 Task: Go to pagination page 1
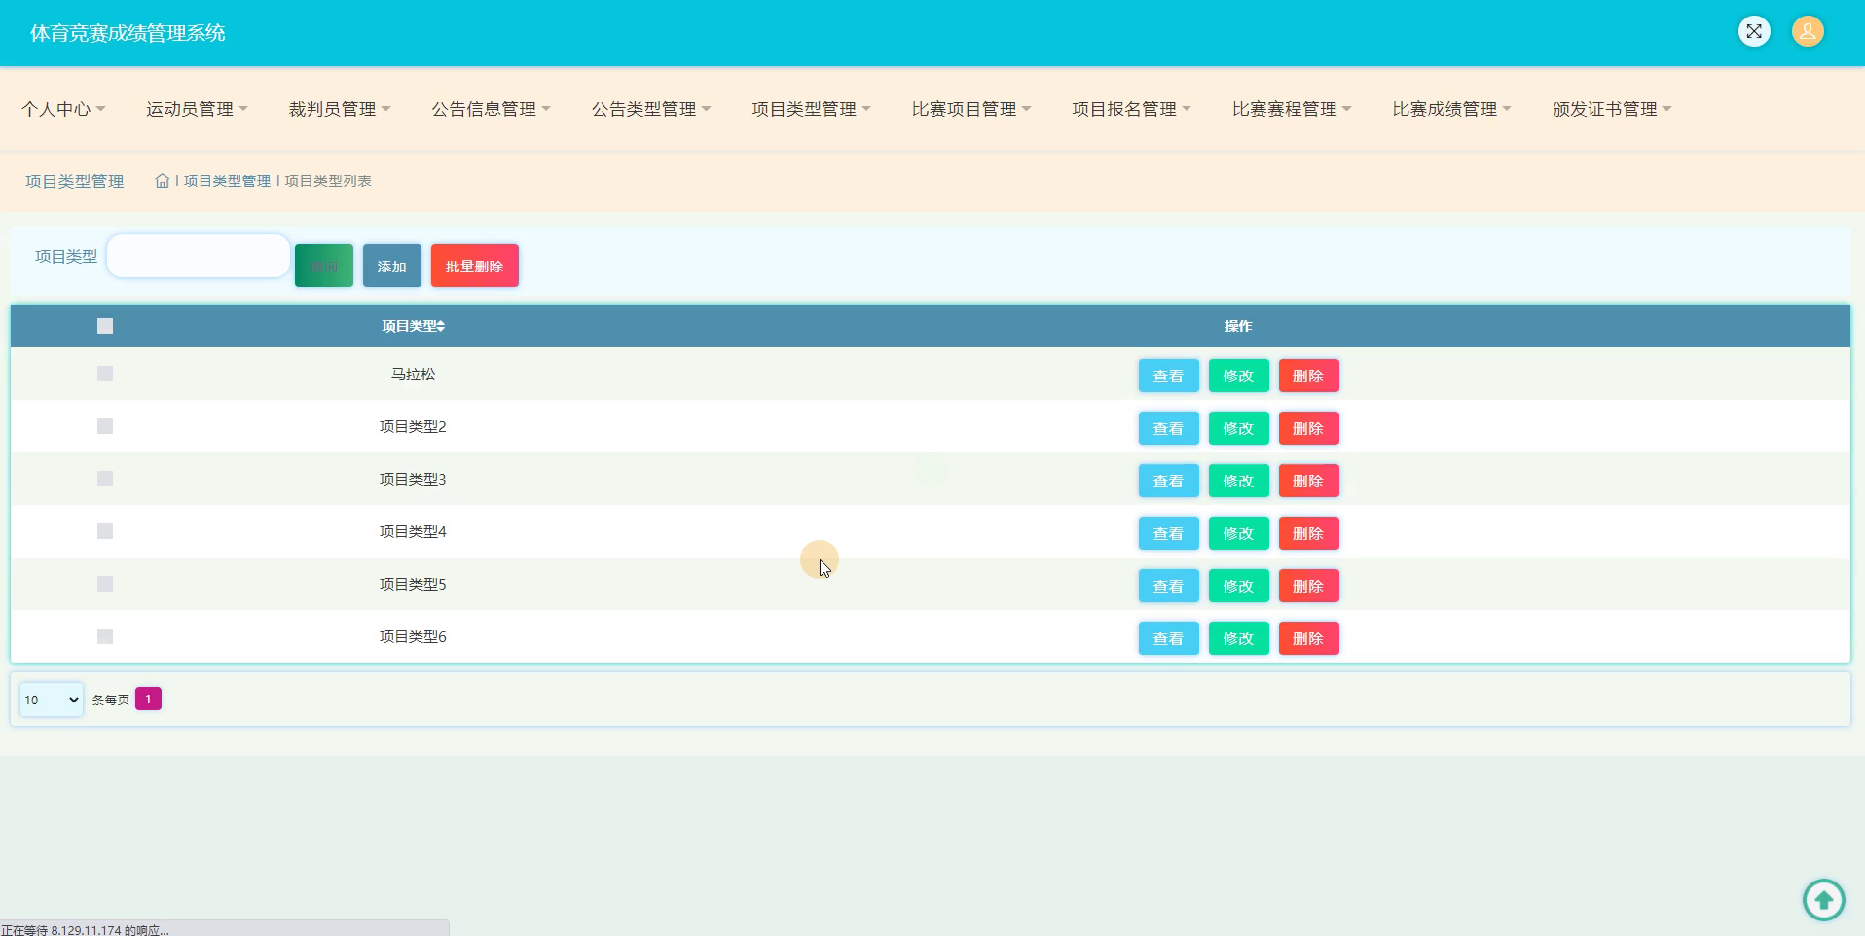148,699
